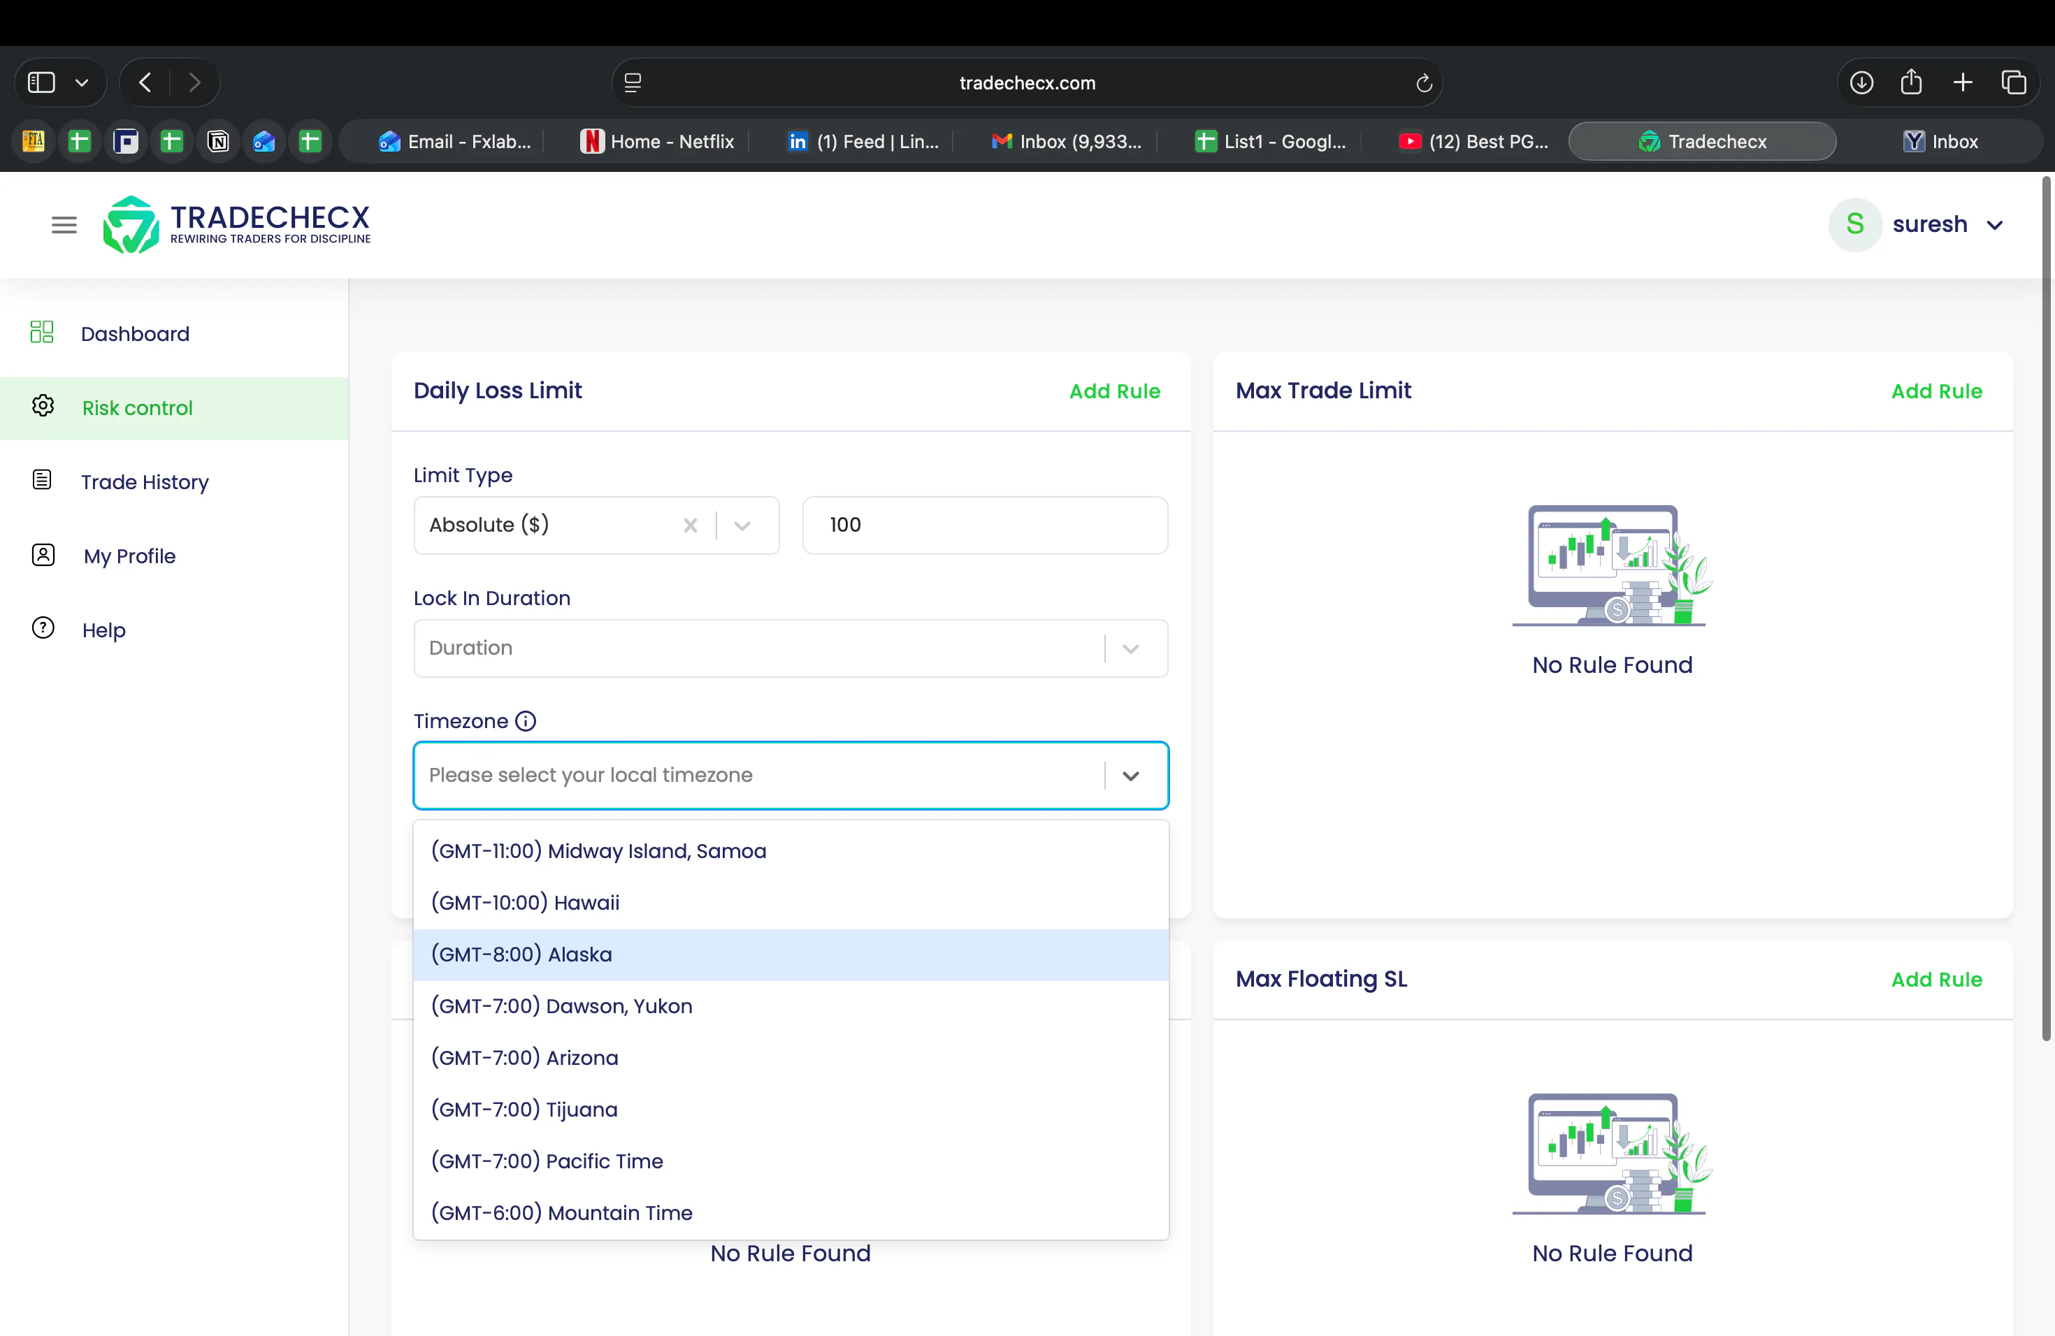Screen dimensions: 2055x1336
Task: Click the browser share icon
Action: click(x=1912, y=82)
